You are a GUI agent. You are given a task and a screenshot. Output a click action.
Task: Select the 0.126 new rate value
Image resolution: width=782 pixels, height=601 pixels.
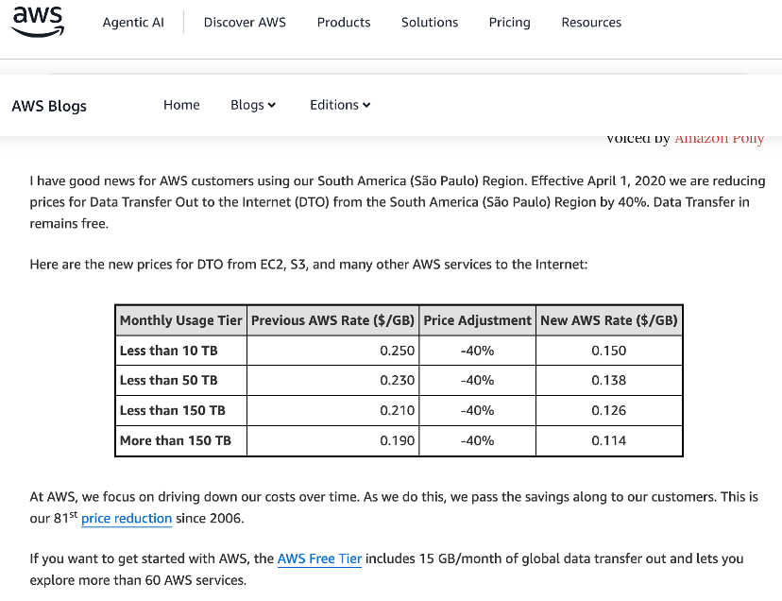pyautogui.click(x=609, y=410)
